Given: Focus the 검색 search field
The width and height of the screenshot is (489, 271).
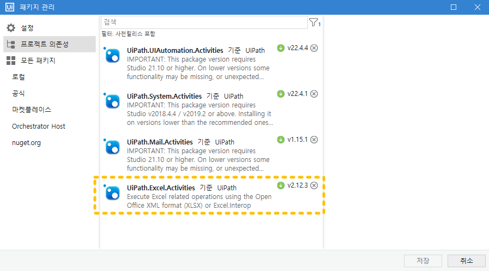Looking at the screenshot, I should pyautogui.click(x=204, y=22).
